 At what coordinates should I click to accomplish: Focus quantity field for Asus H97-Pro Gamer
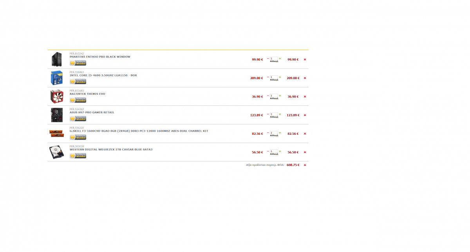(274, 114)
